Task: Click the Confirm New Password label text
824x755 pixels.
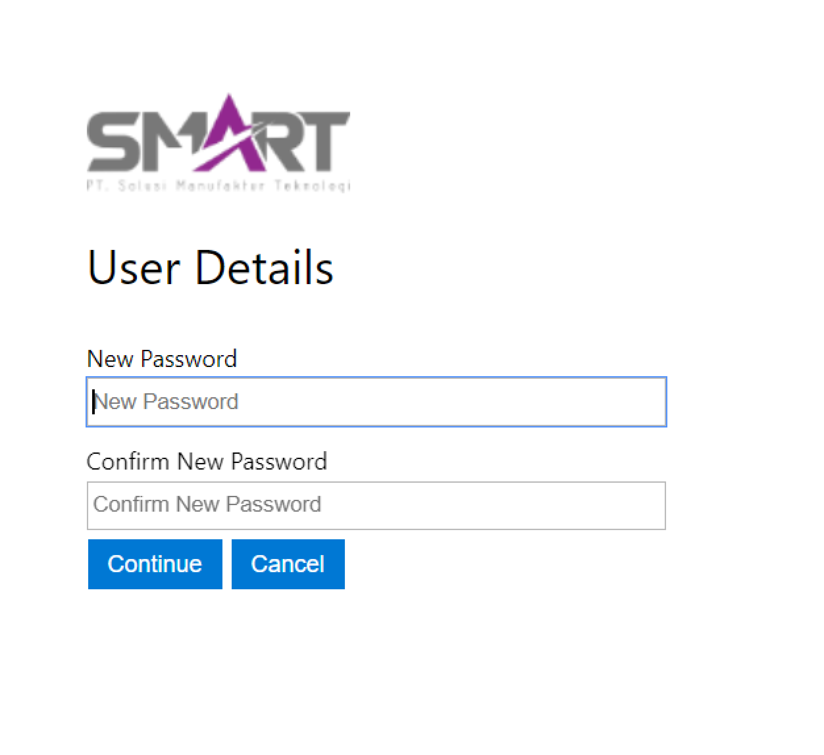Action: tap(207, 462)
